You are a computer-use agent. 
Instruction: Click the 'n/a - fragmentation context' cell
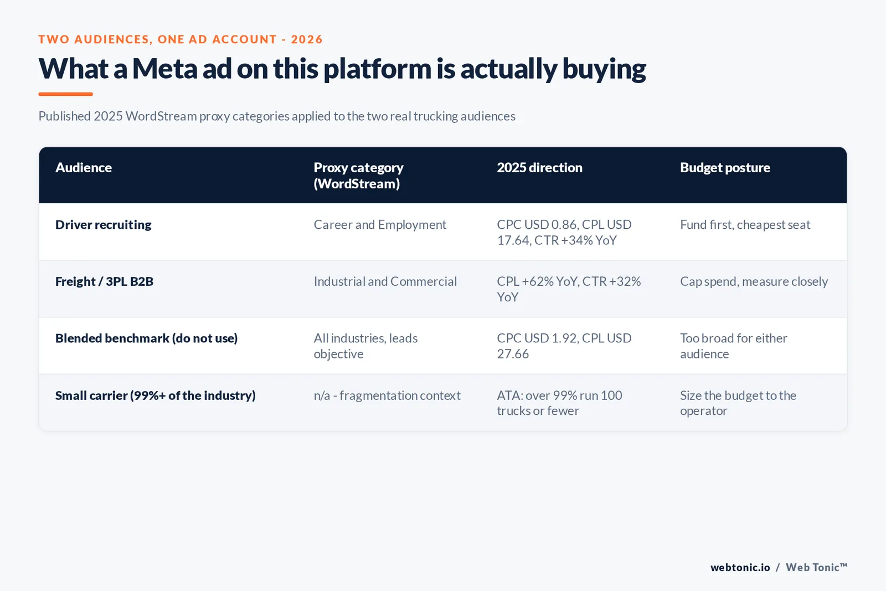tap(387, 395)
